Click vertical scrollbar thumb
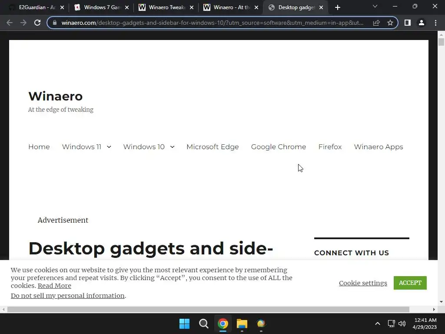 [441, 42]
